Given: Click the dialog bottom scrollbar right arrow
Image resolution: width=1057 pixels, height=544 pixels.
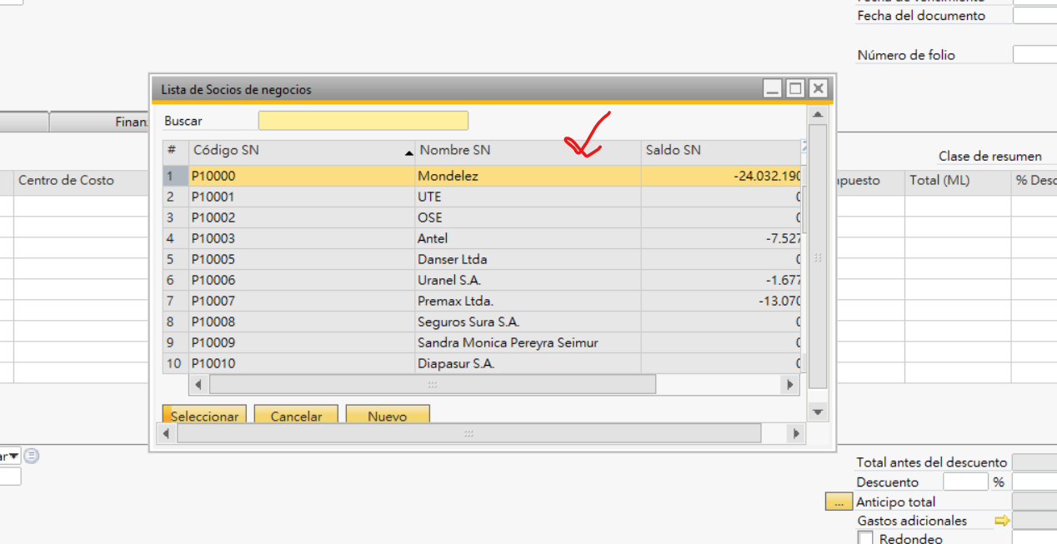Looking at the screenshot, I should click(796, 433).
